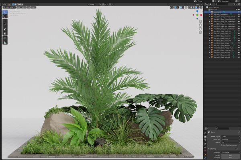
Task: Click the pan hand navigation button
Action: pos(200,25)
